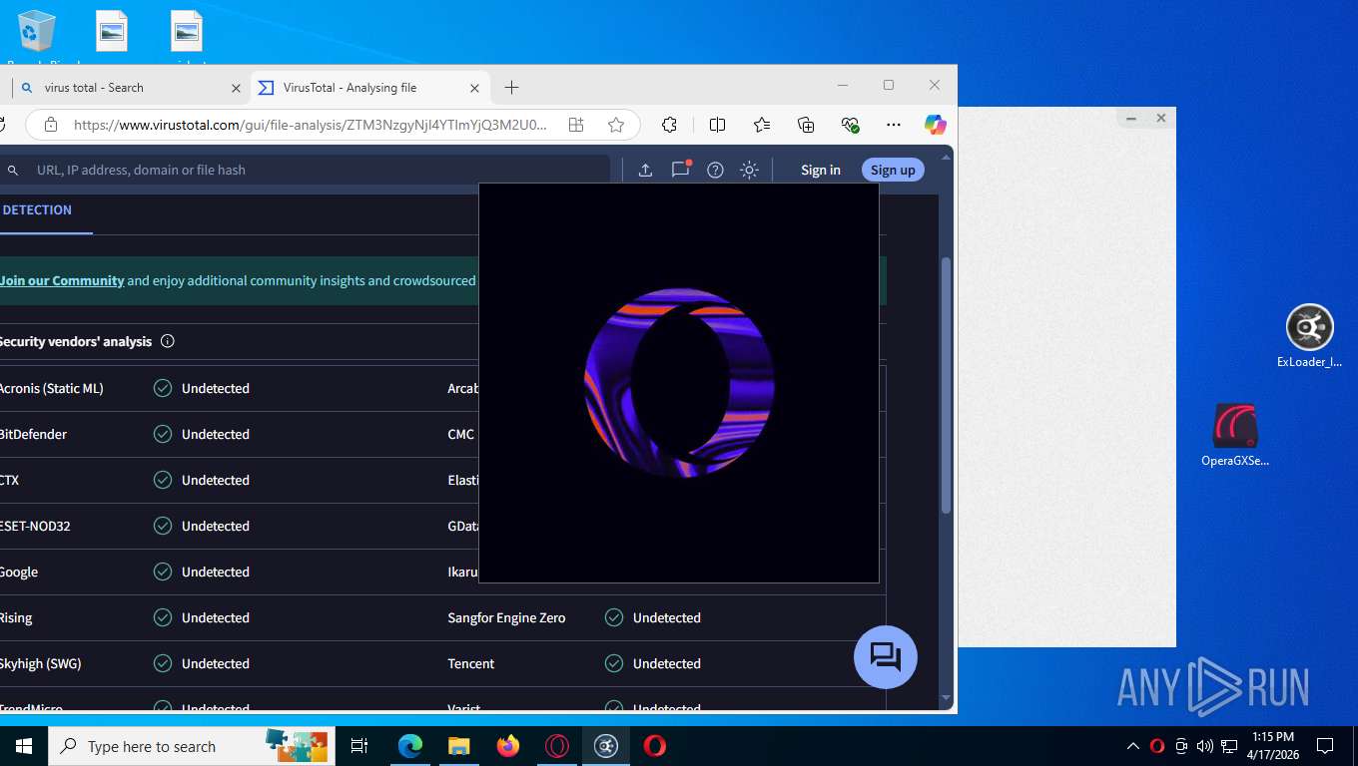Viewport: 1358px width, 766px height.
Task: Click Undetected in the Google row
Action: pyautogui.click(x=216, y=572)
